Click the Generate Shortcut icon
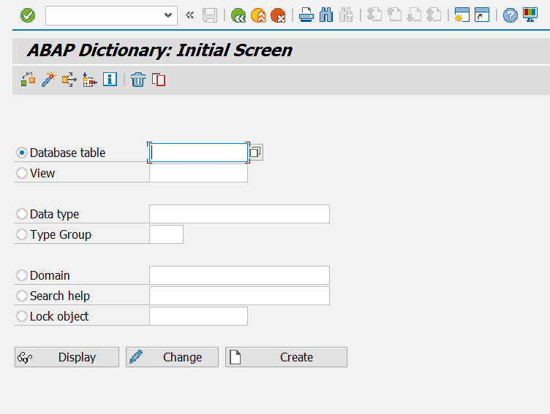550x414 pixels. tap(482, 15)
